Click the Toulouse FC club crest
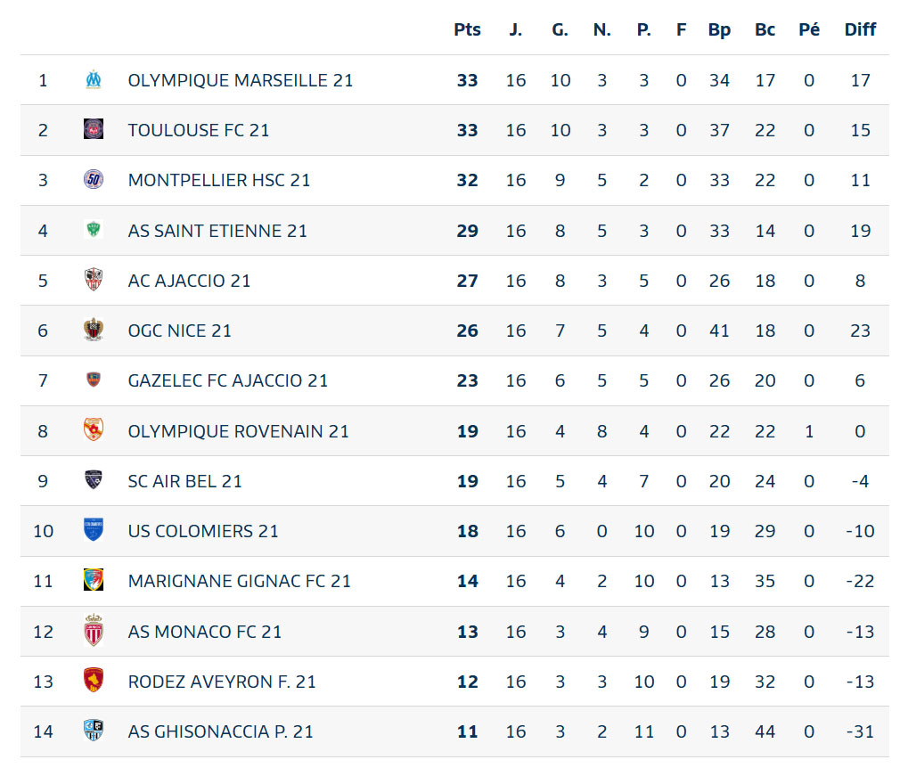The width and height of the screenshot is (908, 768). pos(94,129)
